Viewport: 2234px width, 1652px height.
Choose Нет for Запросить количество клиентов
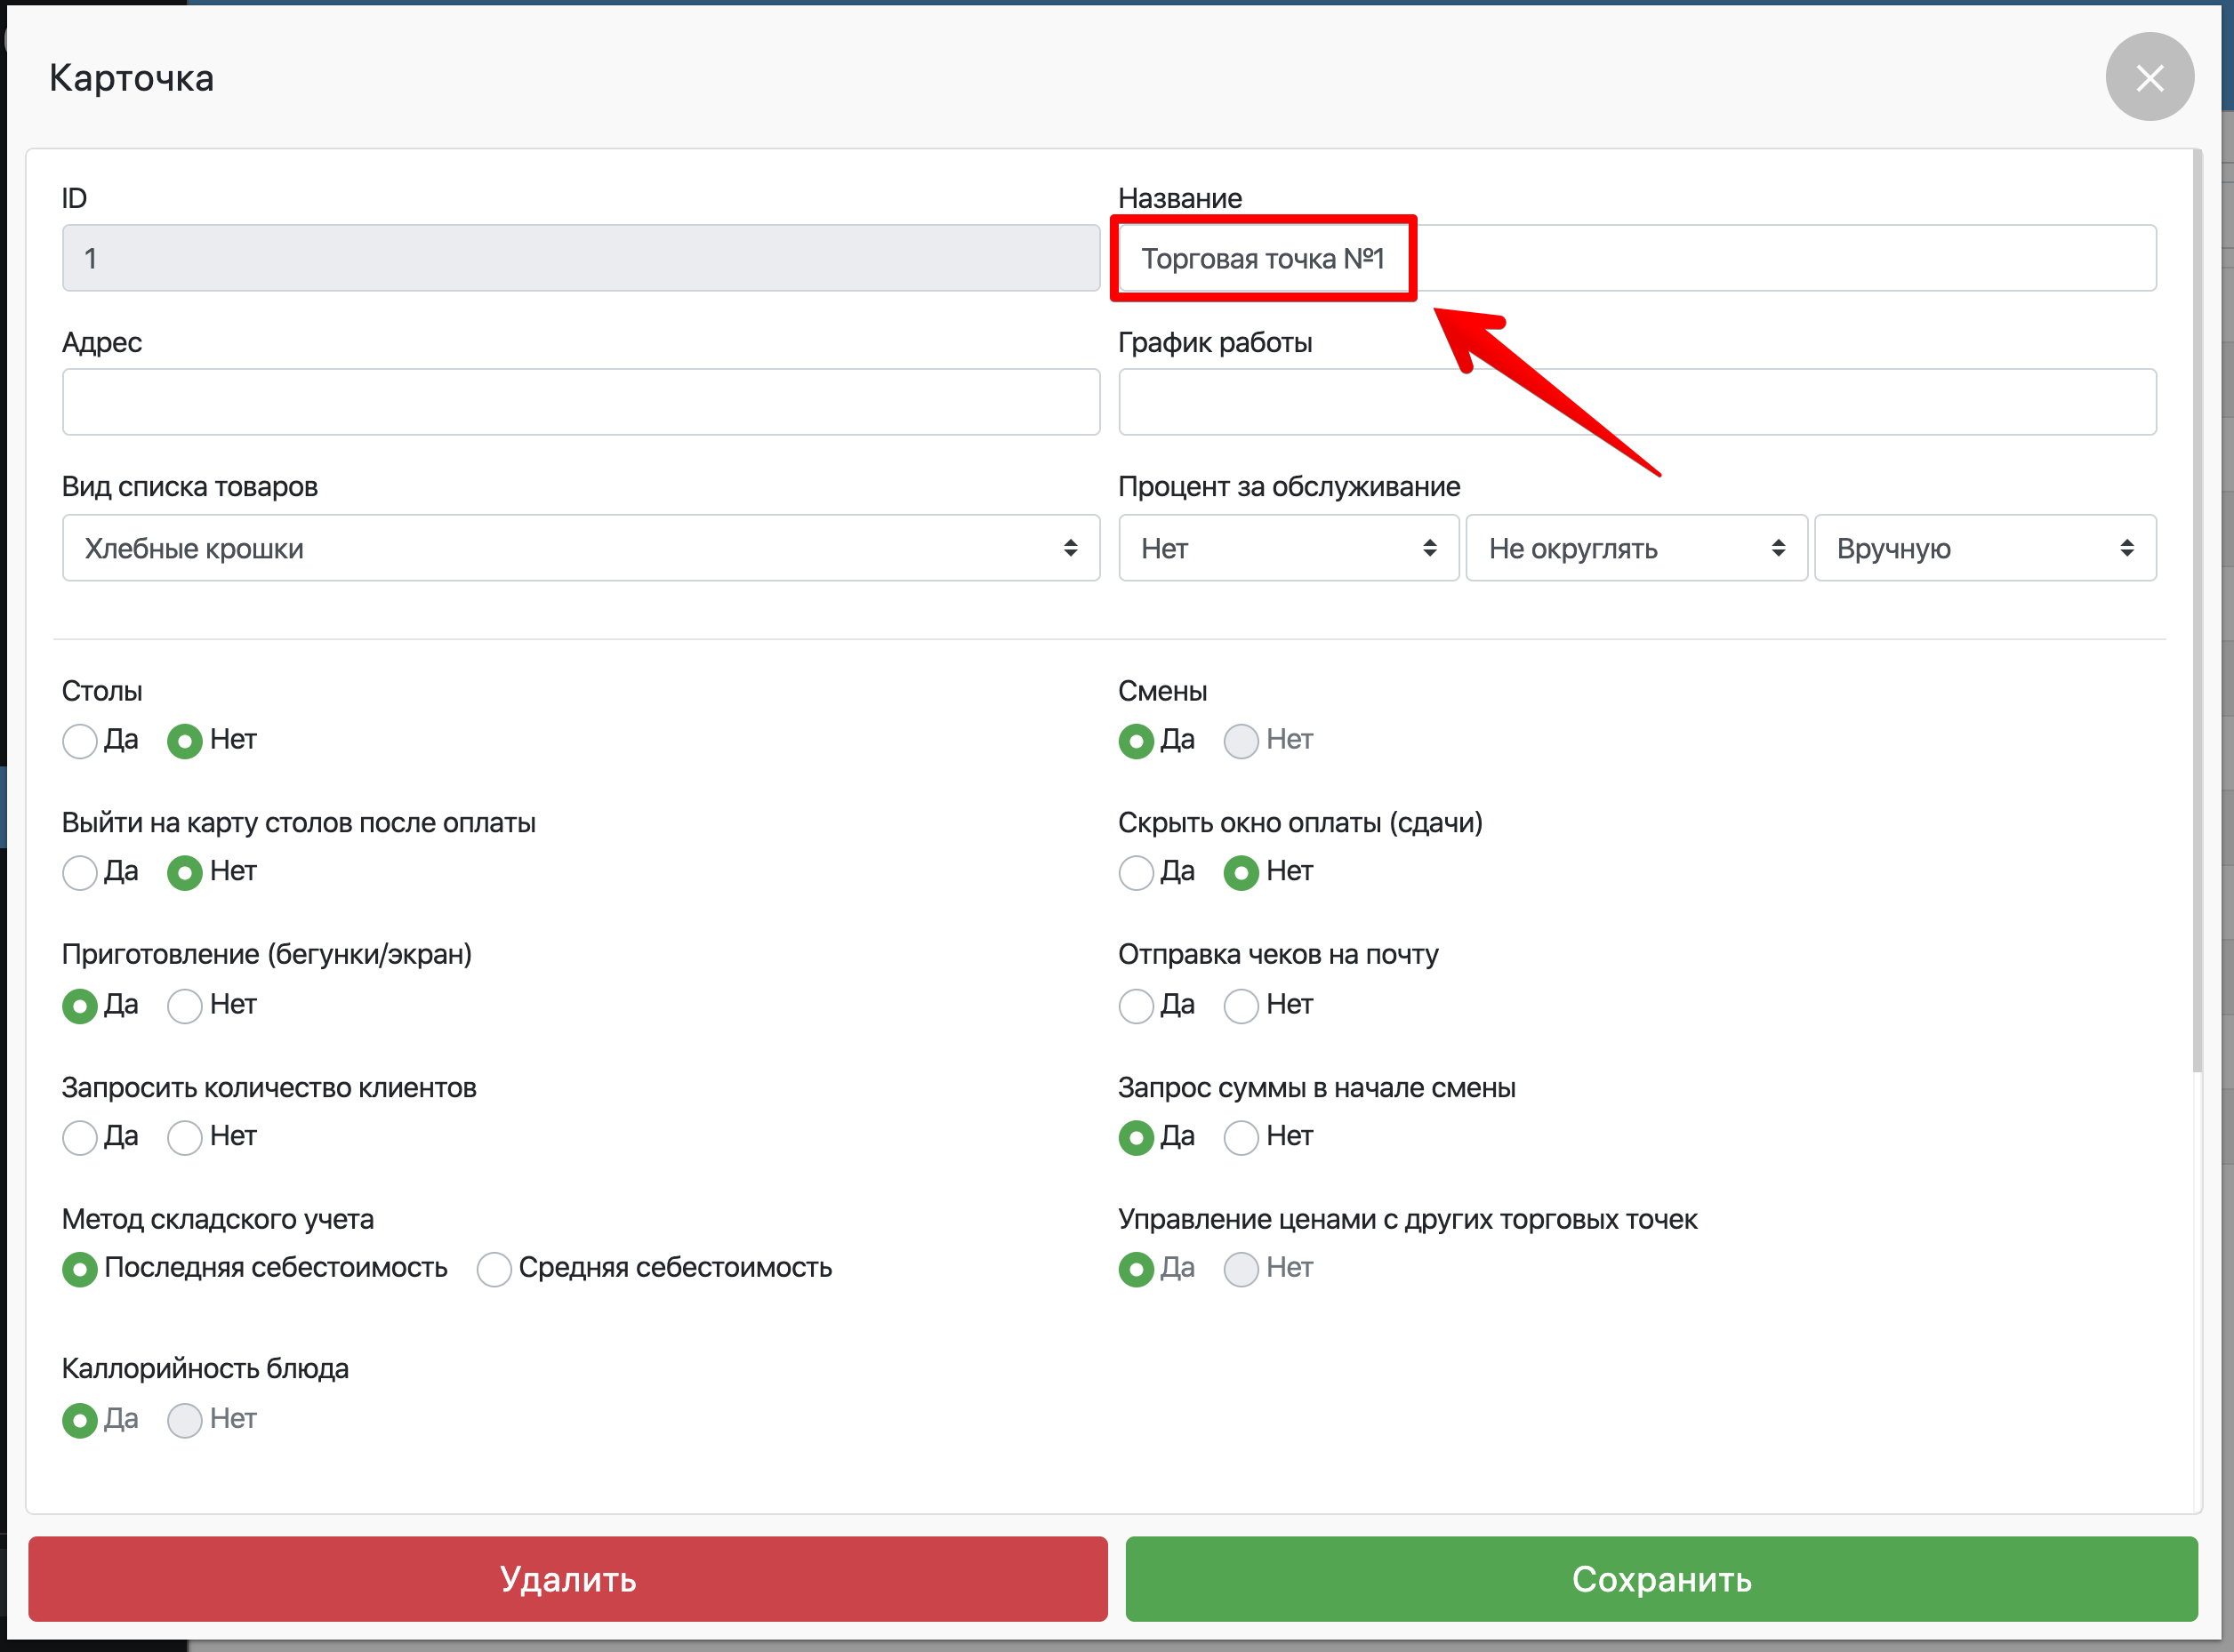pos(185,1137)
